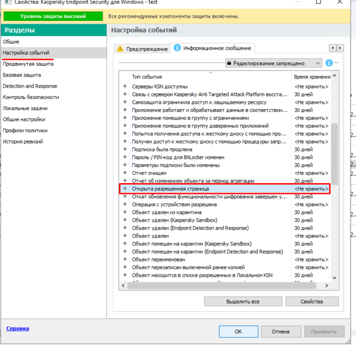This screenshot has height=345, width=356.
Task: Select row Отчет очищен
Action: tap(225, 173)
